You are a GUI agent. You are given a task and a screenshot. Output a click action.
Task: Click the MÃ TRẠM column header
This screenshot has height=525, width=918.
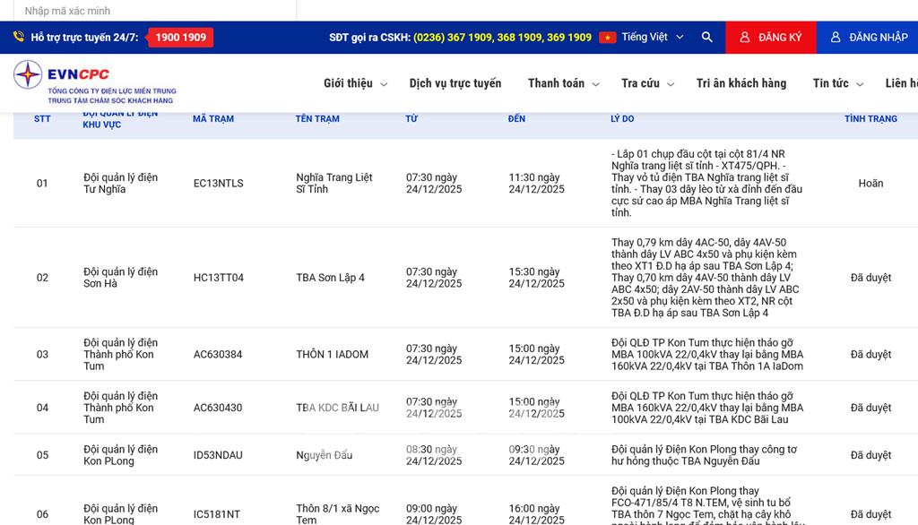point(213,119)
